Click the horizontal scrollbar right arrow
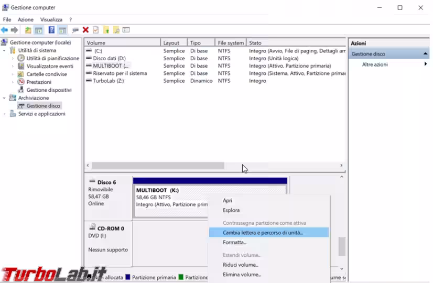 [341, 166]
